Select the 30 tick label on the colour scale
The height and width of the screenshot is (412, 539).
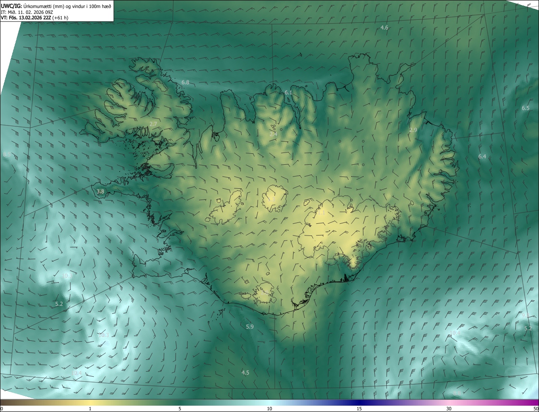click(449, 409)
